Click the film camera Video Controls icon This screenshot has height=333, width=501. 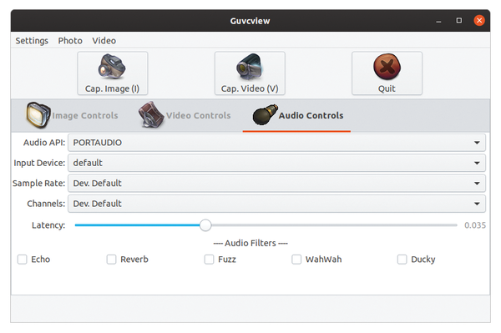pos(151,114)
